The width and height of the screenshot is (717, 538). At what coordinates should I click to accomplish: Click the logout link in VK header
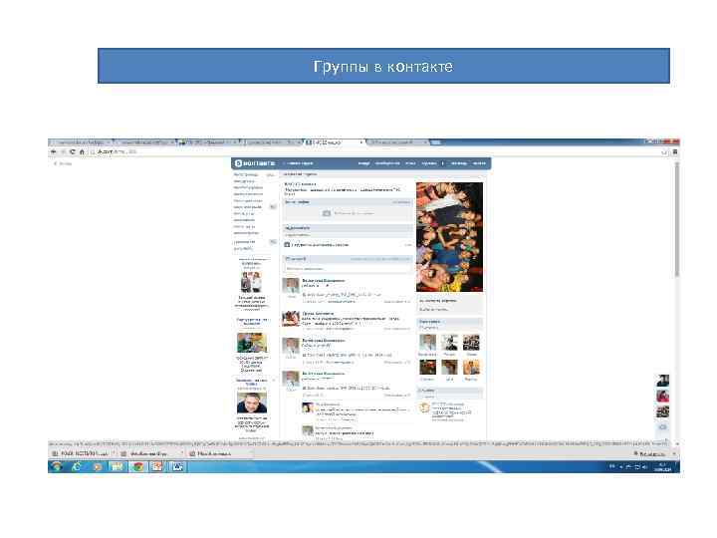pyautogui.click(x=479, y=163)
